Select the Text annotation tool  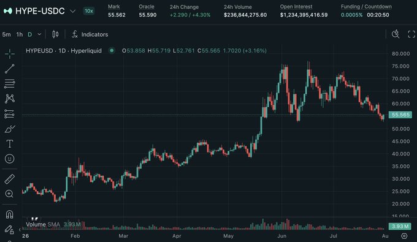10,144
